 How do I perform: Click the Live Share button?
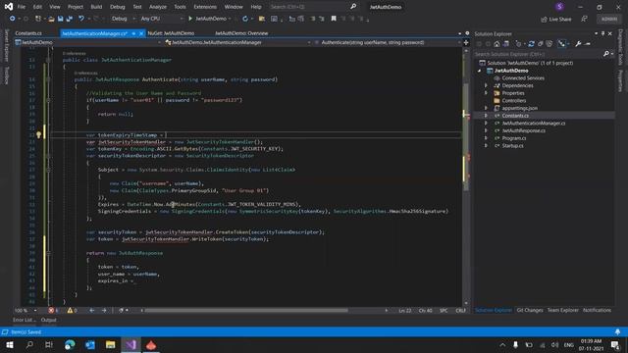click(x=556, y=20)
